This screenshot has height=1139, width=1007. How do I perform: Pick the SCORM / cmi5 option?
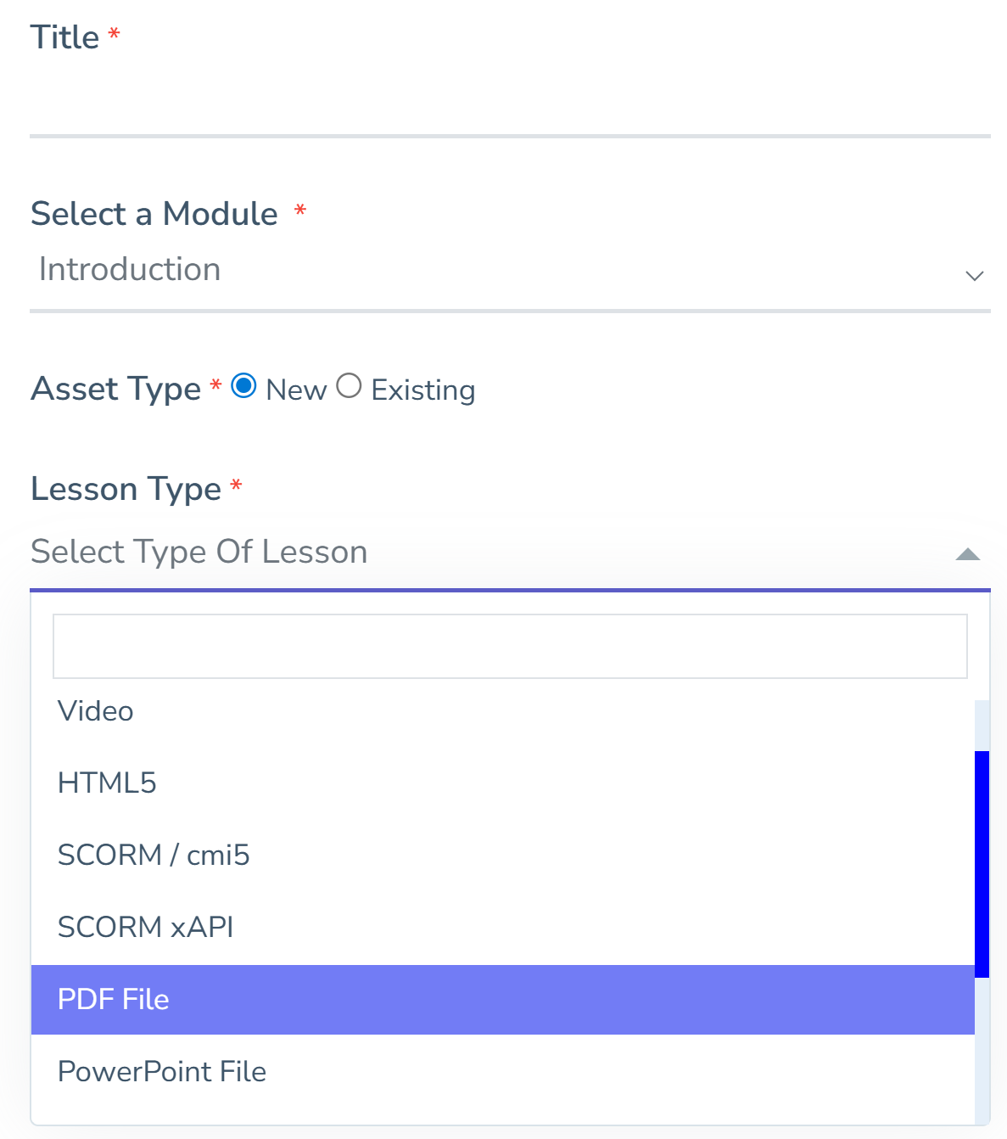(154, 856)
